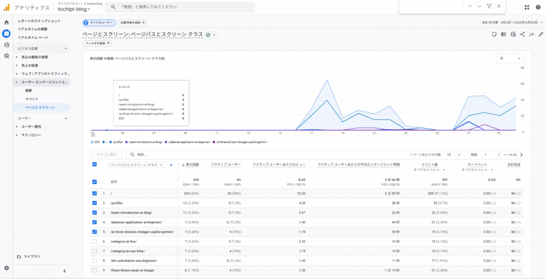
Task: Check the /dm-solicitation-sns-beginner/ row checkbox
Action: 94,260
